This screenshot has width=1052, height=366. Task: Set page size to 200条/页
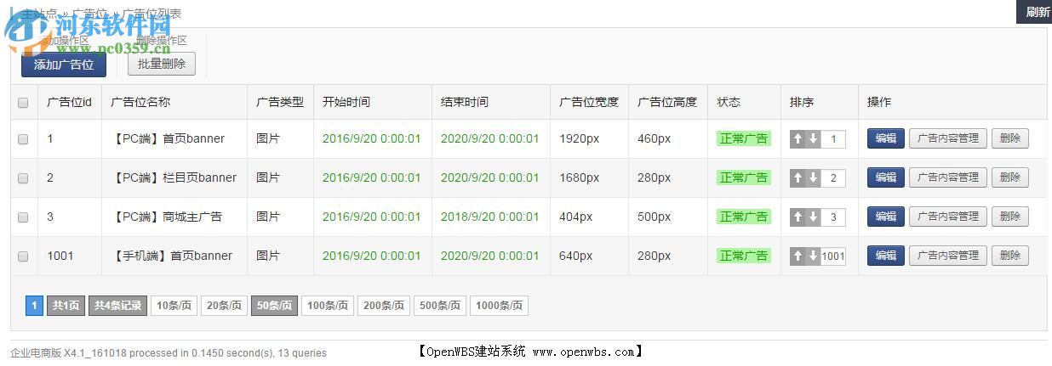384,306
